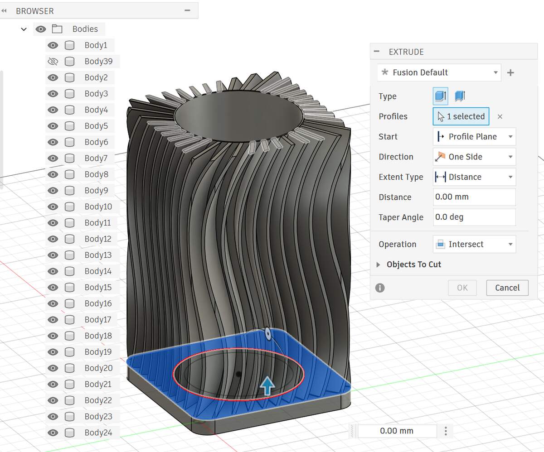Open the Fusion Default preset dropdown

click(439, 72)
